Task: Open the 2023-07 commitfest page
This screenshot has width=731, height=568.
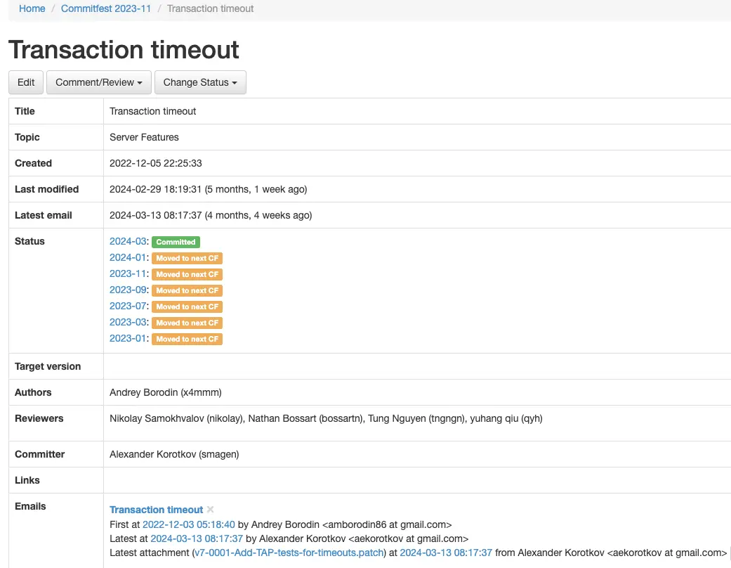Action: point(127,306)
